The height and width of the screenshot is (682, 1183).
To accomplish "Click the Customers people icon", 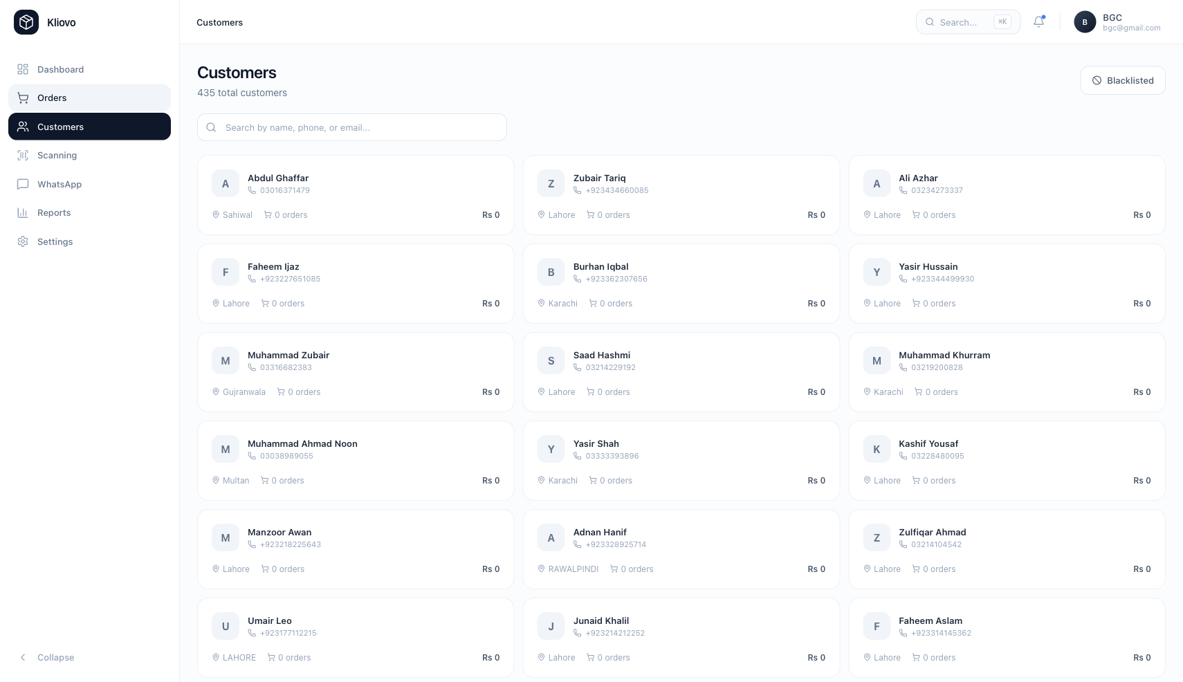I will (x=23, y=127).
